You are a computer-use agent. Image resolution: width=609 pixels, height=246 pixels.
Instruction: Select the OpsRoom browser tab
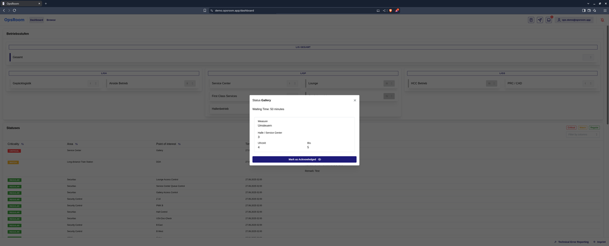[x=21, y=3]
